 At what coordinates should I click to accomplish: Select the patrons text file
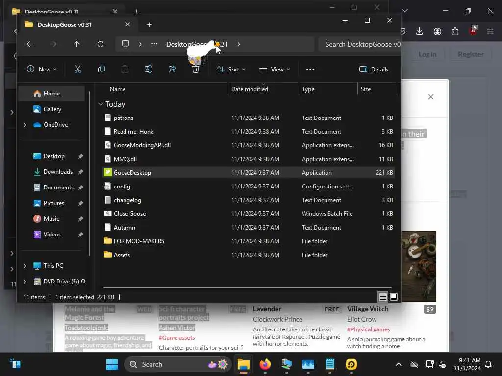point(123,118)
